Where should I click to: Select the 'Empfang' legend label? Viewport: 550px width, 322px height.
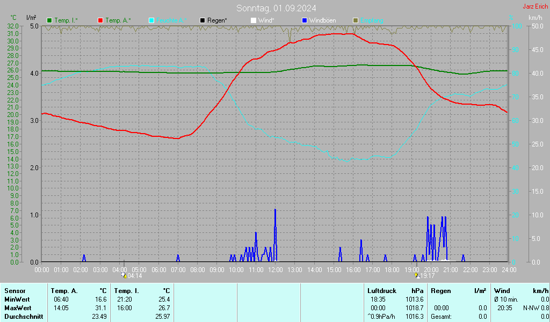coord(372,20)
